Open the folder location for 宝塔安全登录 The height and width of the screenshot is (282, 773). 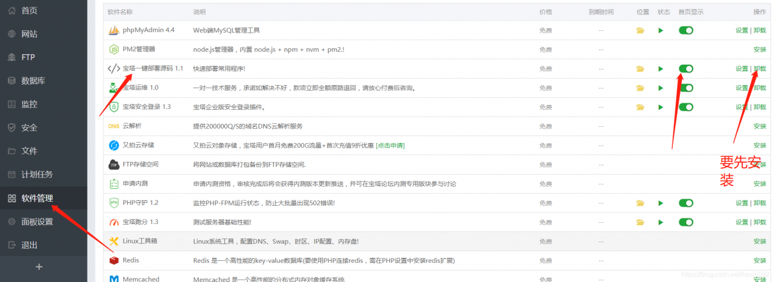[x=640, y=107]
